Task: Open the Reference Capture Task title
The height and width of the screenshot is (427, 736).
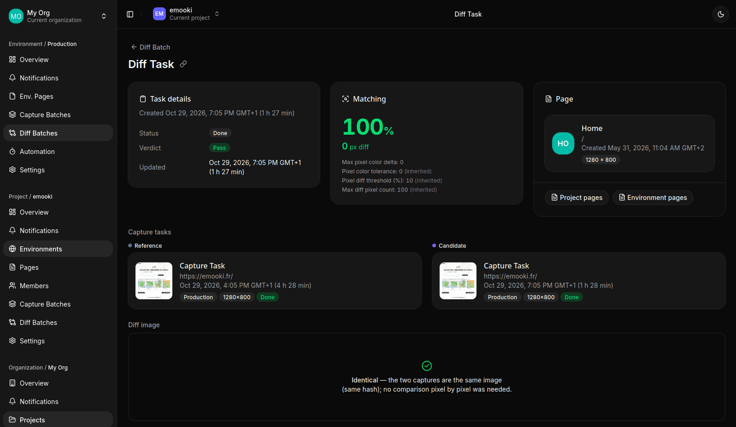Action: [202, 266]
